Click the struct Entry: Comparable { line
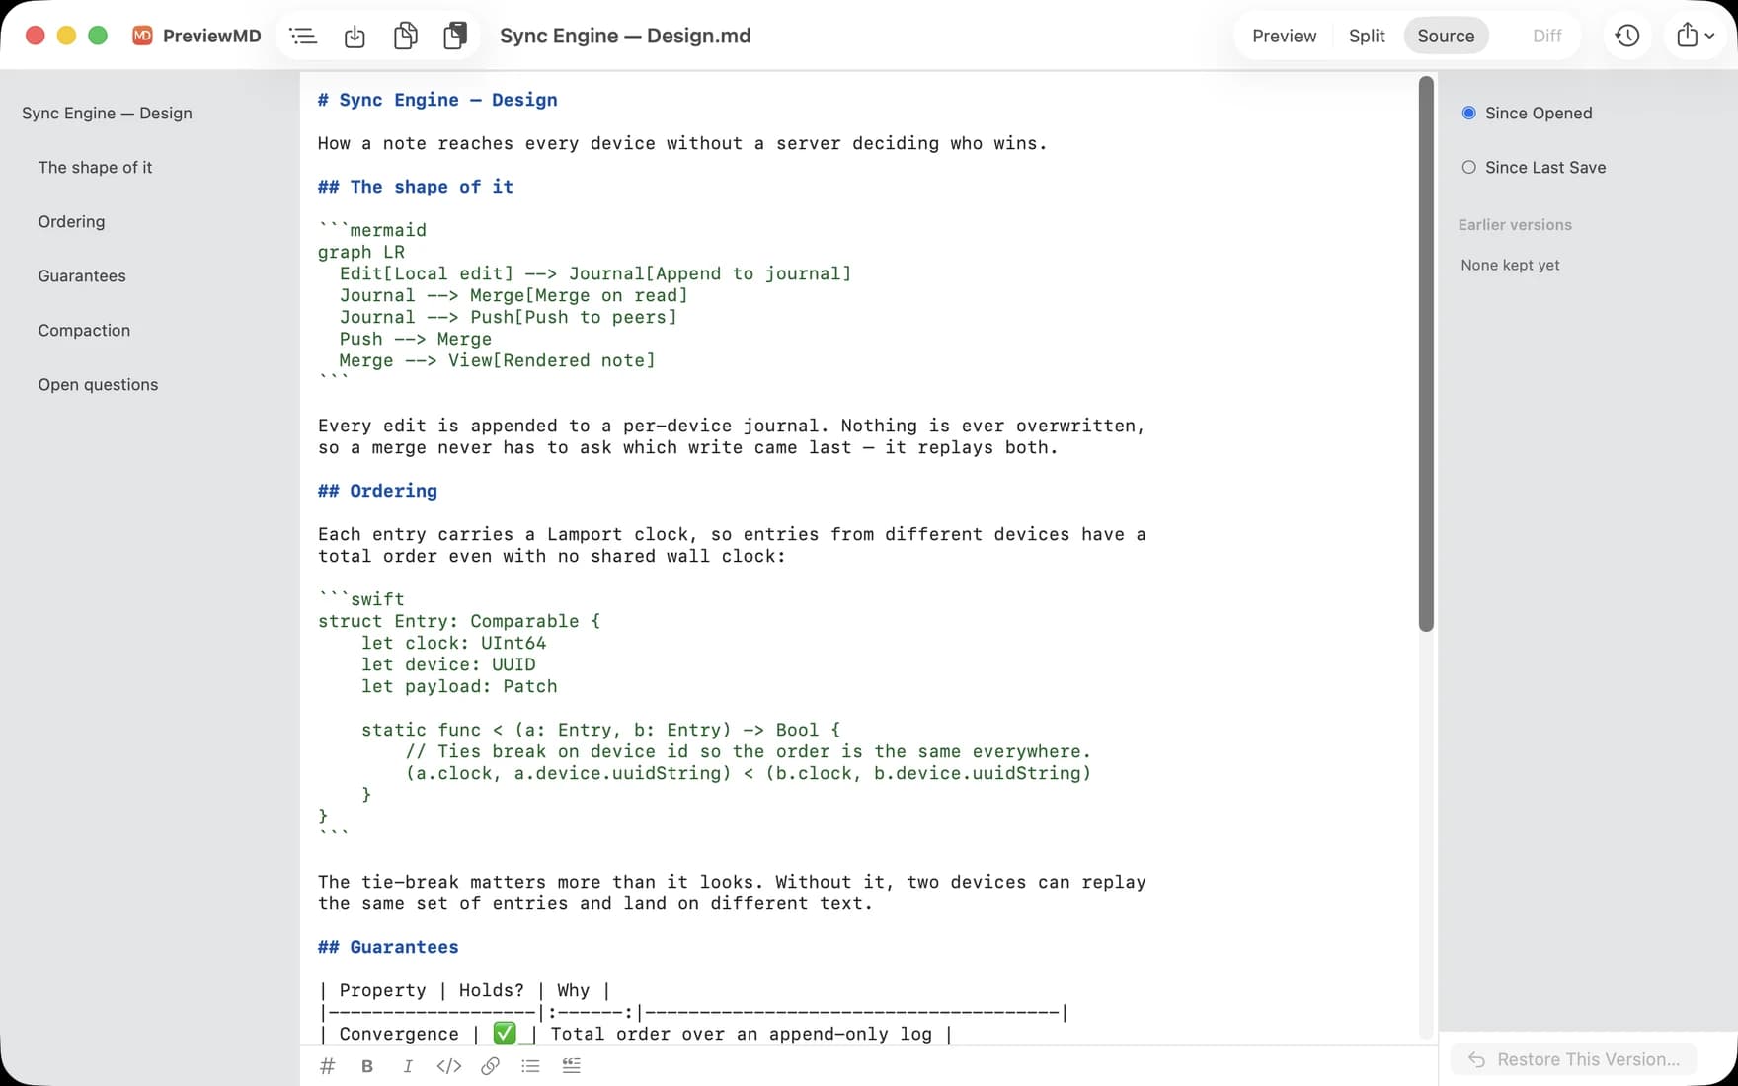 point(459,622)
